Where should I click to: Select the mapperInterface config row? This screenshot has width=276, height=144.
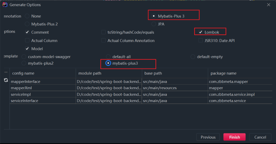click(x=141, y=82)
